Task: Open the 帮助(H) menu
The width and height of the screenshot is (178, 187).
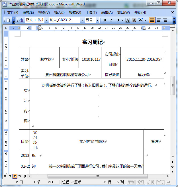Action: coord(140,13)
